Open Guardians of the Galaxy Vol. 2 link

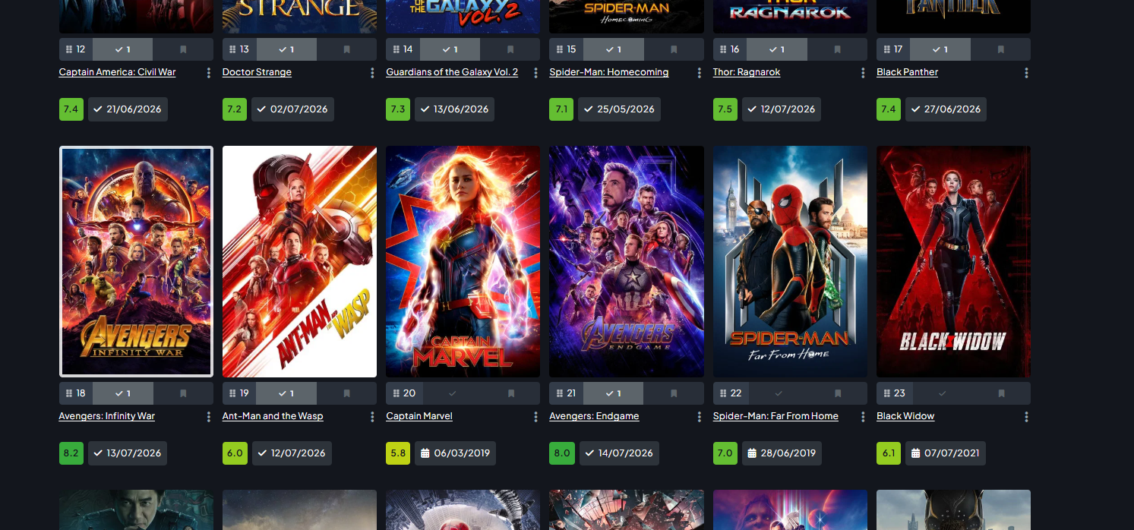452,72
